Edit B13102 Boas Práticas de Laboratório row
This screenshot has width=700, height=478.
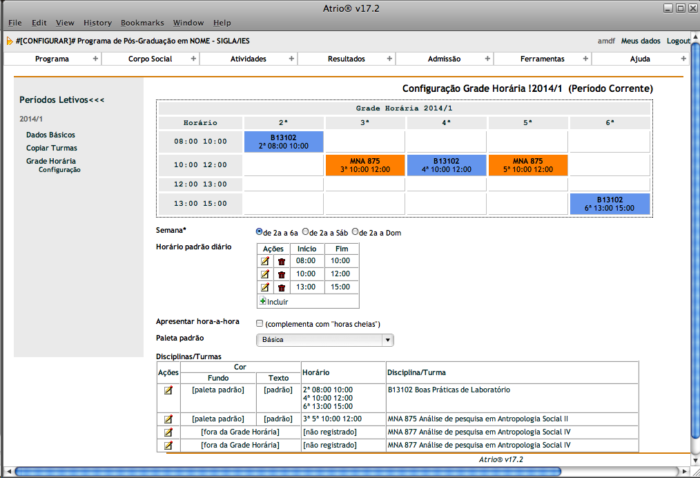coord(168,390)
